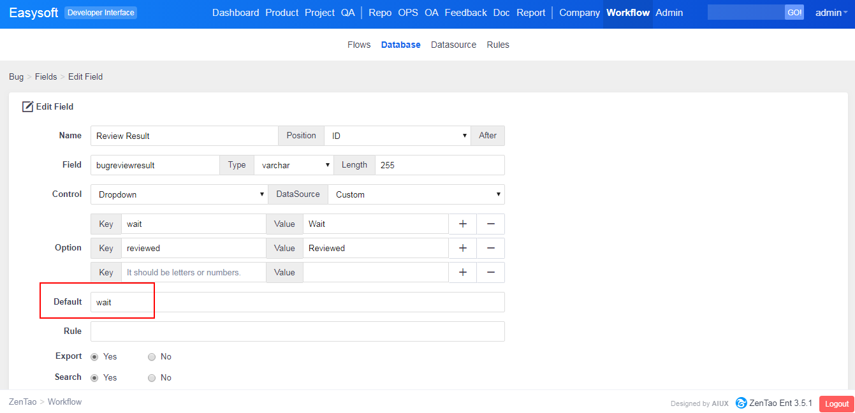Expand the Type dropdown showing varchar
Screen dimensions: 855x413
(293, 165)
